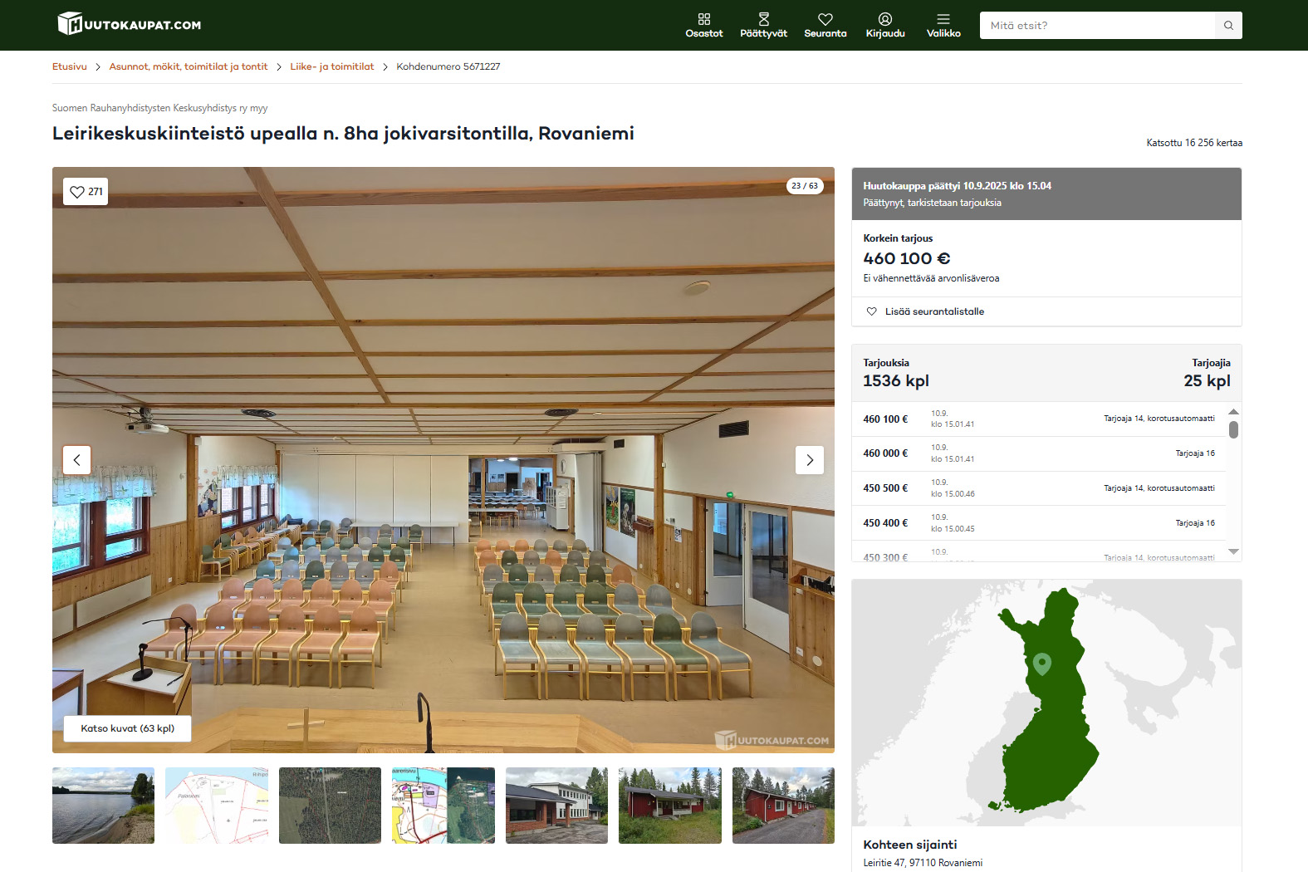This screenshot has width=1308, height=872.
Task: Open the brick building entrance thumbnail
Action: [x=556, y=806]
